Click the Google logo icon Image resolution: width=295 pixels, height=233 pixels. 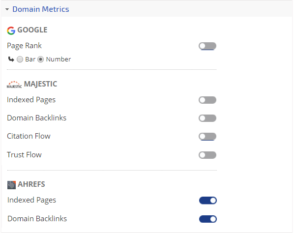pyautogui.click(x=11, y=30)
